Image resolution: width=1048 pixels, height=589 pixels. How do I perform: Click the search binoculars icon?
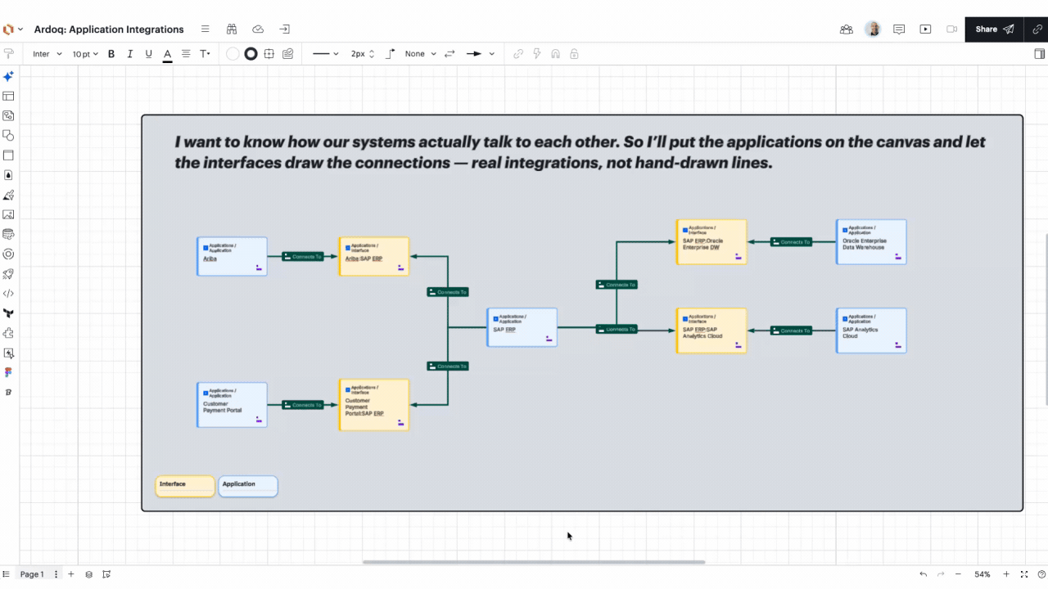(x=232, y=29)
